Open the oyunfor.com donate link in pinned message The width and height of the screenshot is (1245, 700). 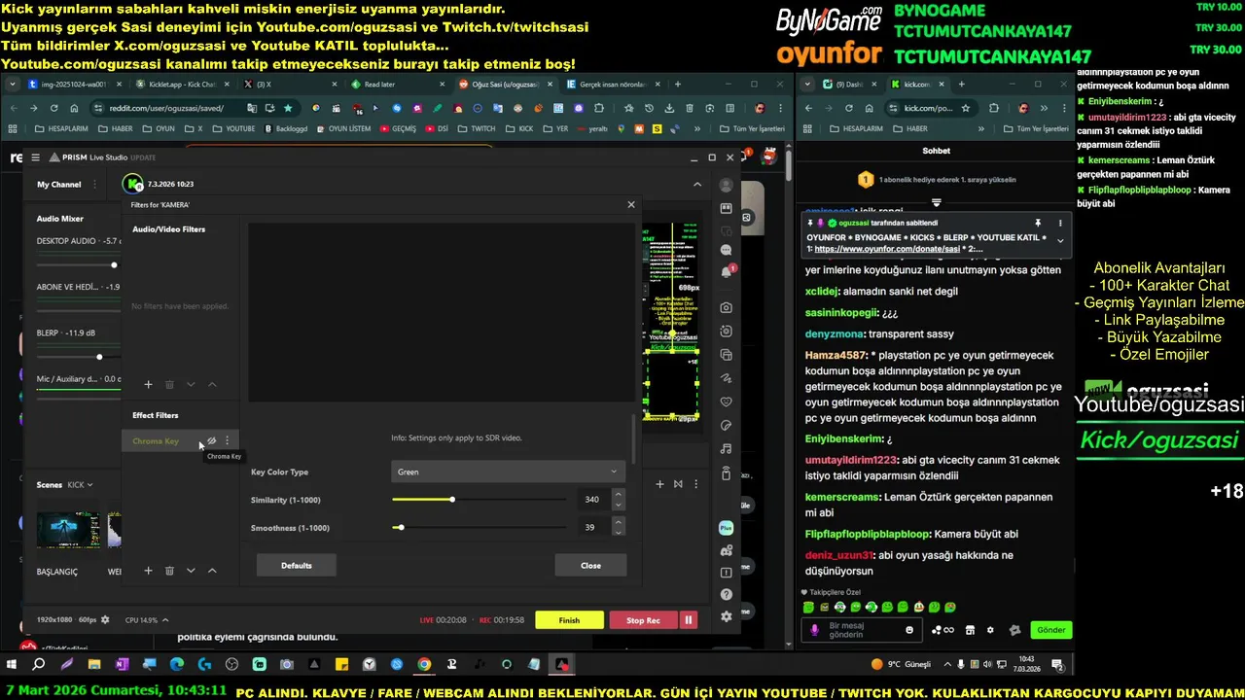[x=887, y=249]
